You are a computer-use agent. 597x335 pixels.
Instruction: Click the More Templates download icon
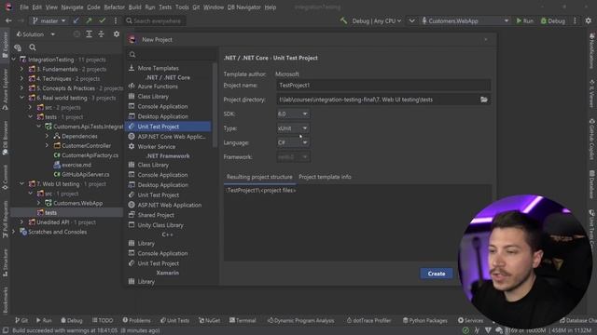(x=132, y=68)
